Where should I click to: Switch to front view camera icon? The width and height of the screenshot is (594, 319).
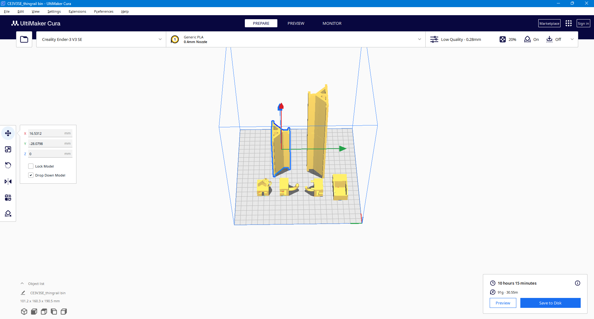pyautogui.click(x=34, y=312)
